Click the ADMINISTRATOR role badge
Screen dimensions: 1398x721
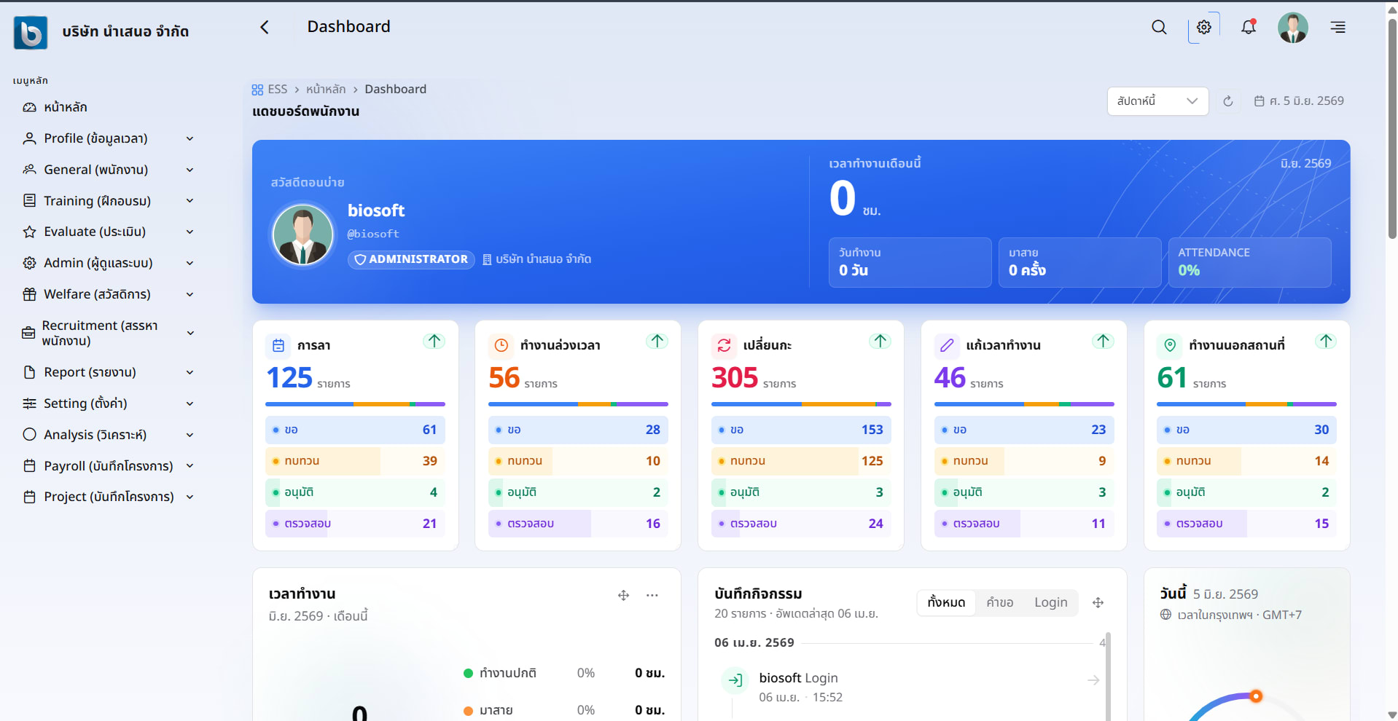coord(411,259)
